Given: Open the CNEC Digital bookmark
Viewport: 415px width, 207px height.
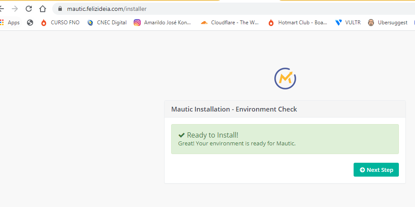Looking at the screenshot, I should (107, 23).
